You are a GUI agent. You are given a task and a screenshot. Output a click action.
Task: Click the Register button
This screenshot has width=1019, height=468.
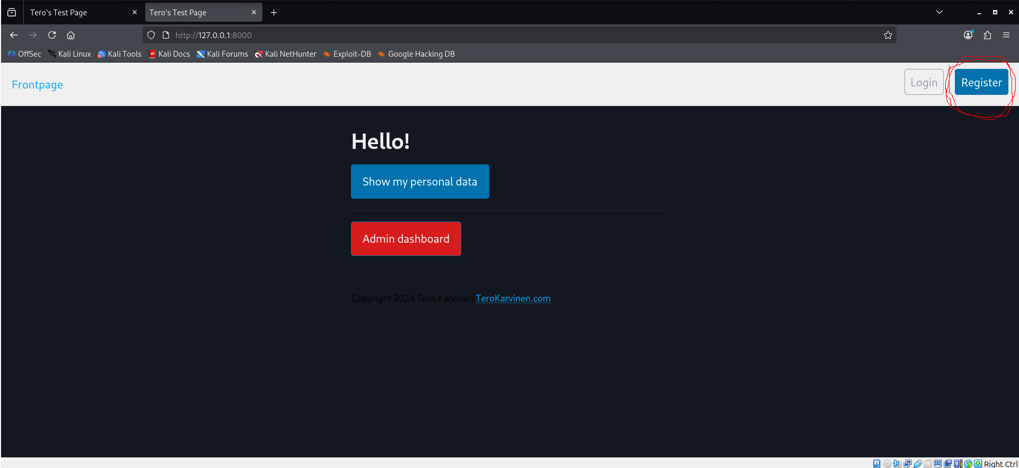pos(981,83)
